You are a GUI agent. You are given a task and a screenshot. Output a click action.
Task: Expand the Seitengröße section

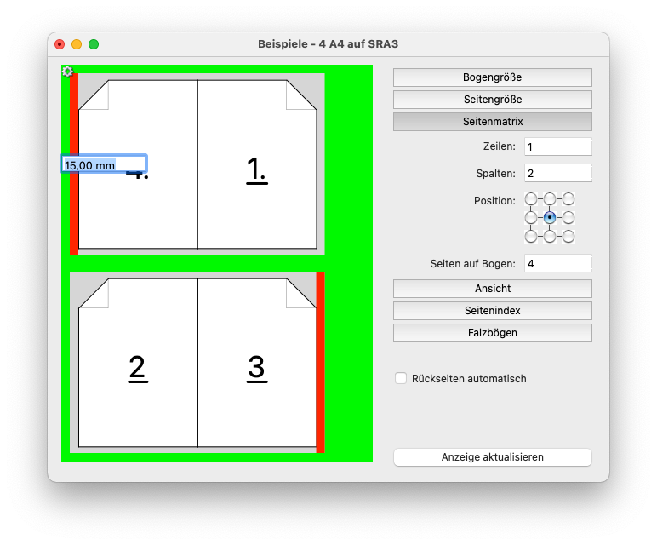click(x=493, y=100)
